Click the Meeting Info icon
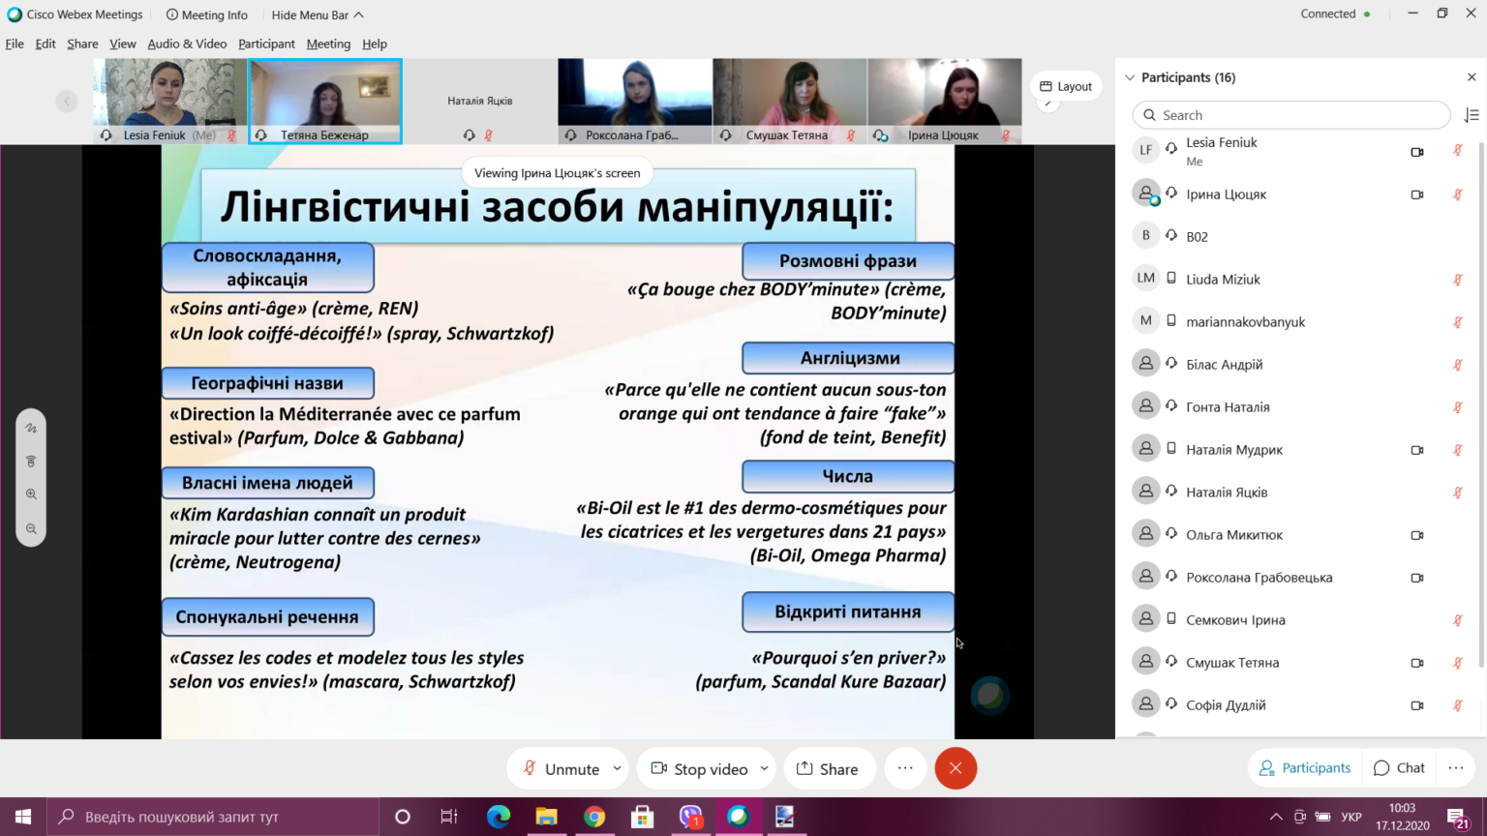This screenshot has width=1487, height=836. (172, 15)
